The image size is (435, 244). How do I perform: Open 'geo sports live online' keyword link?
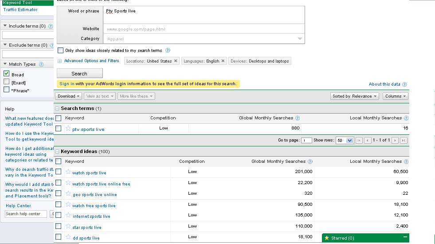point(95,195)
